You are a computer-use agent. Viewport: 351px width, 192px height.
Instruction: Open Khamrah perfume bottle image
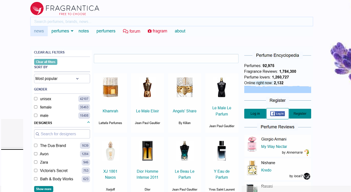[110, 87]
